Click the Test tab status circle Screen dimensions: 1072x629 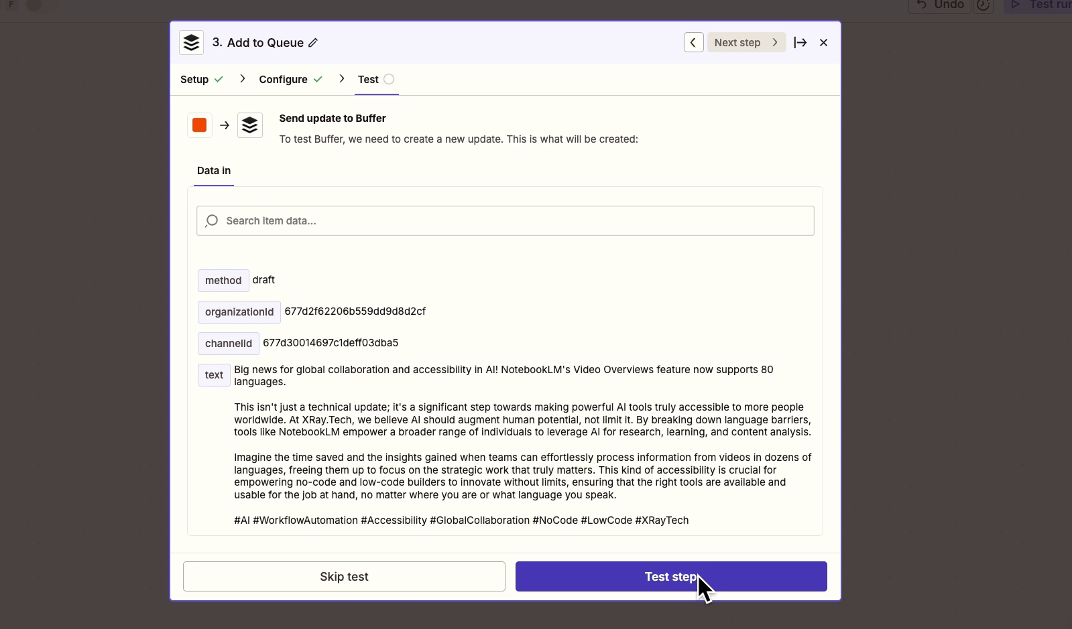[389, 79]
